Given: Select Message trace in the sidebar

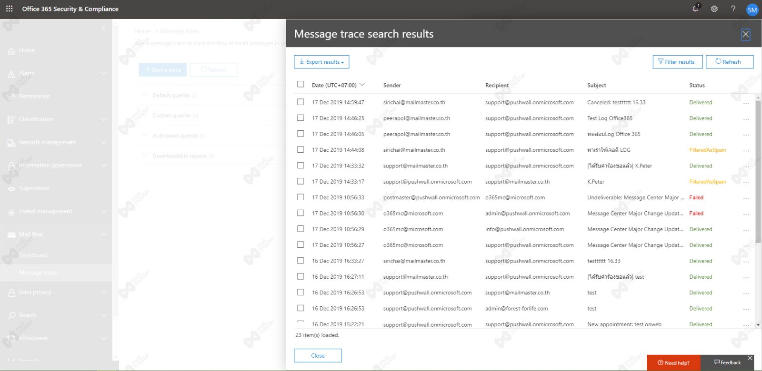Looking at the screenshot, I should point(38,273).
